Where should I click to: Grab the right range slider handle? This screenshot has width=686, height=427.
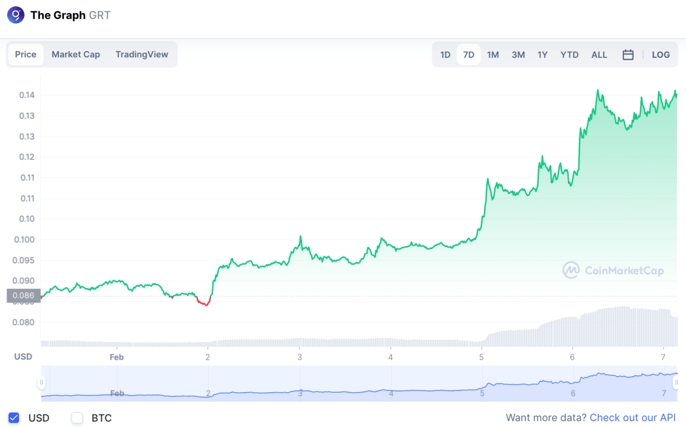point(676,382)
